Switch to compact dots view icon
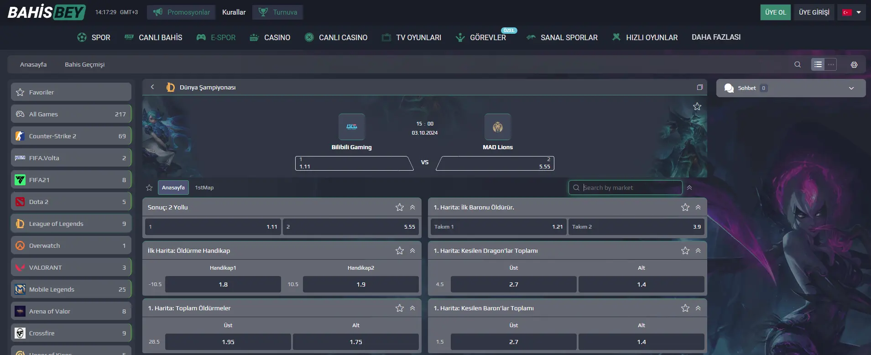This screenshot has height=355, width=871. click(x=831, y=64)
